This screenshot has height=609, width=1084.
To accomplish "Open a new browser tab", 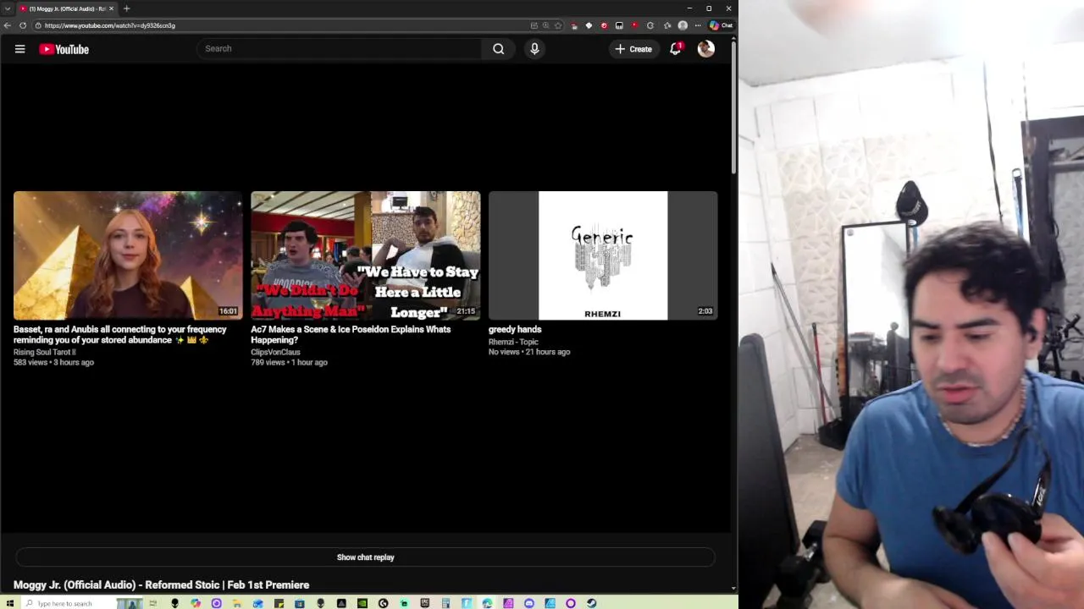I will point(126,8).
